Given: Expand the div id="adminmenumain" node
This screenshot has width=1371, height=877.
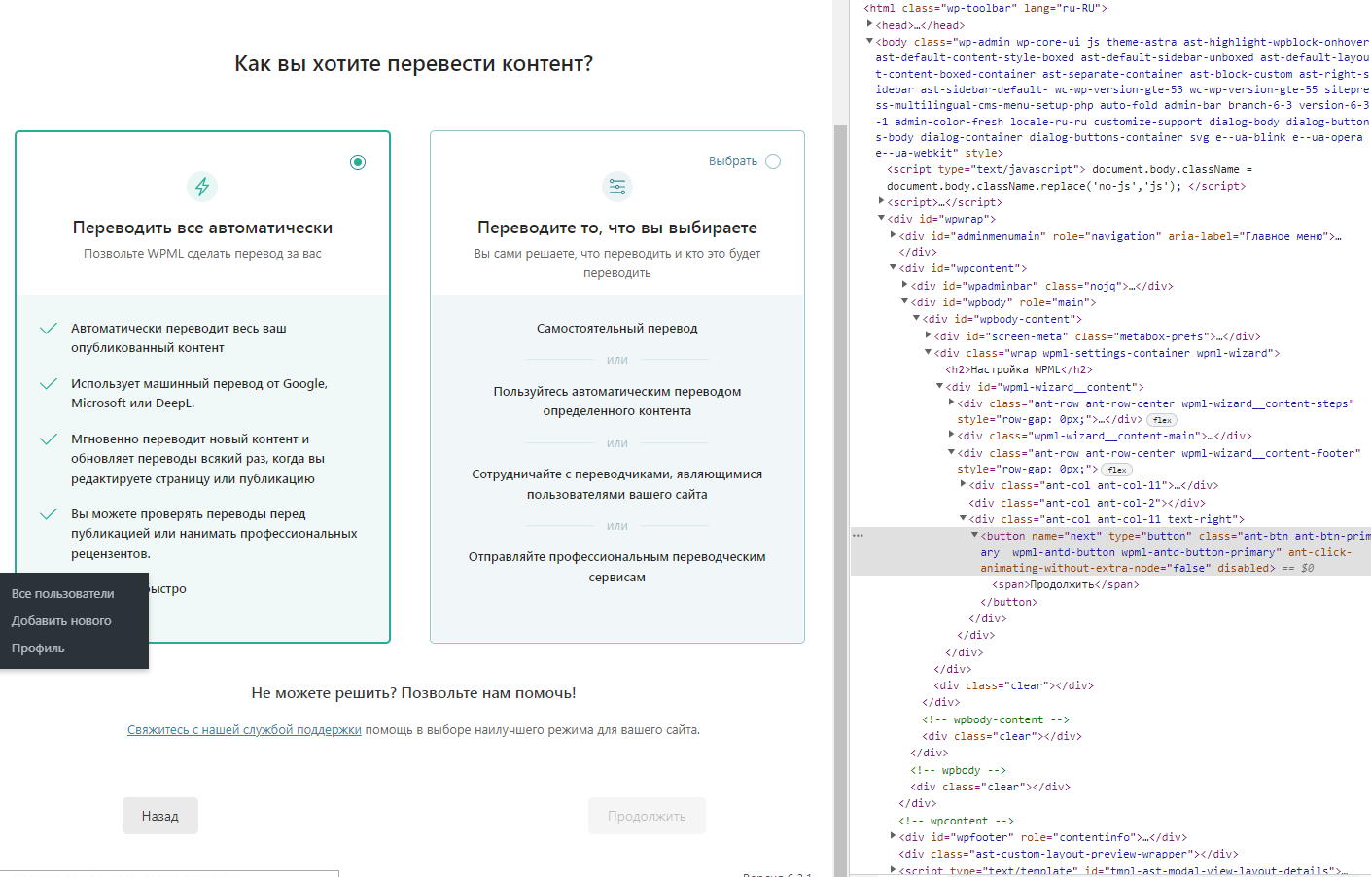Looking at the screenshot, I should point(893,235).
